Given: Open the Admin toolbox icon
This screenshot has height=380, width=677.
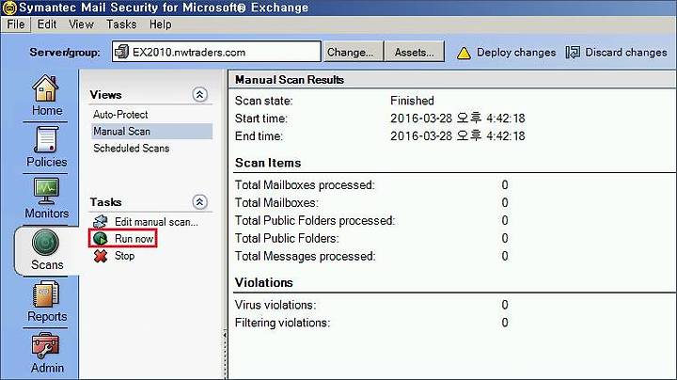Looking at the screenshot, I should [45, 345].
